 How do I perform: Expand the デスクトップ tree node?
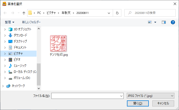coord(5,41)
